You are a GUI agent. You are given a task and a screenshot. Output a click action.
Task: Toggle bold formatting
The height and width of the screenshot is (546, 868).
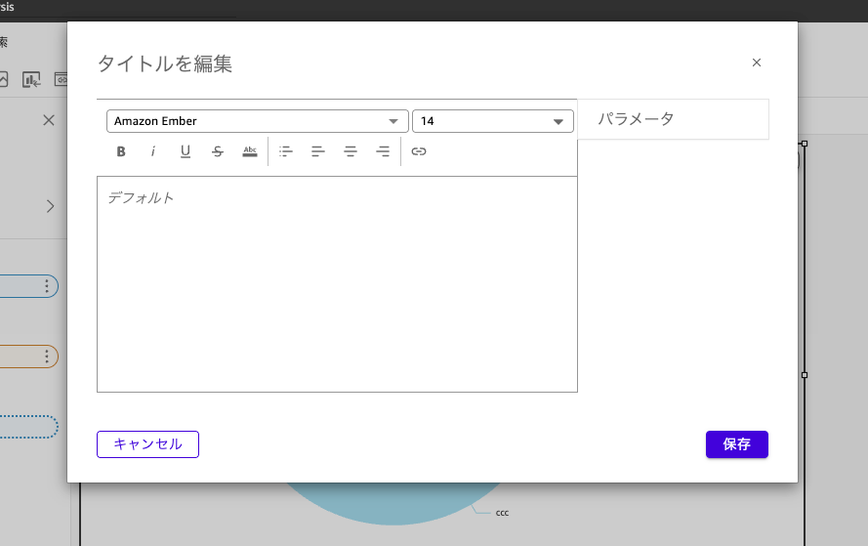pos(121,151)
